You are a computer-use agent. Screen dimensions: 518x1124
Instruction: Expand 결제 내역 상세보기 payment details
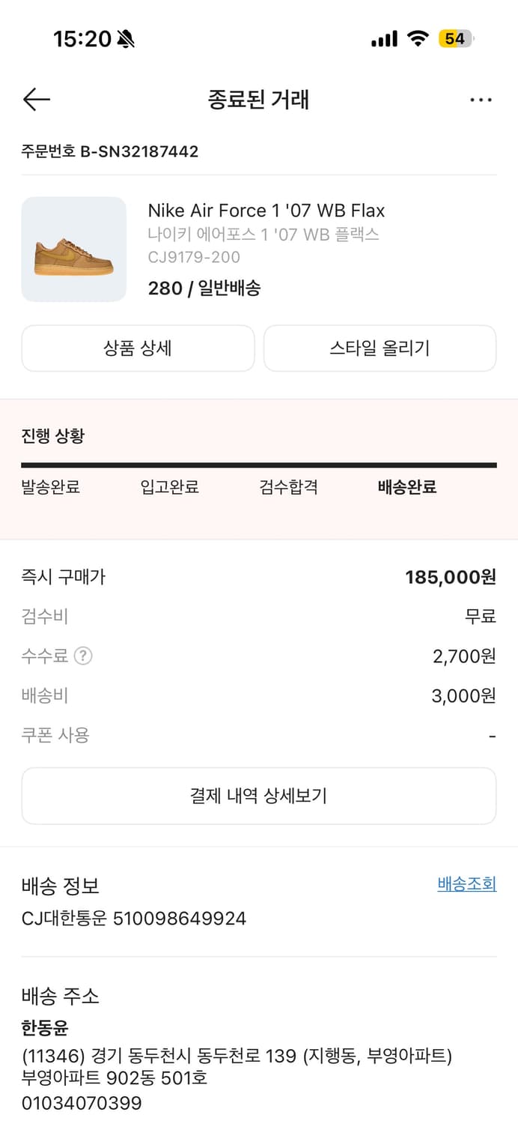tap(259, 796)
